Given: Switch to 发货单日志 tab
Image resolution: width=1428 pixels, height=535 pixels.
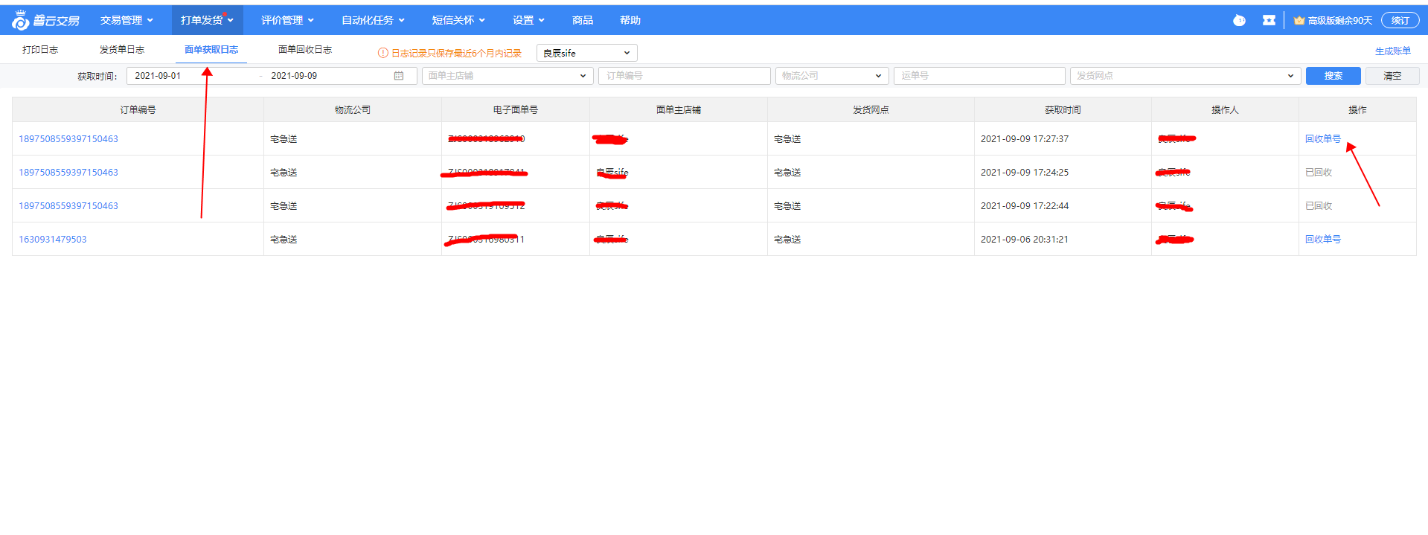Looking at the screenshot, I should point(122,50).
